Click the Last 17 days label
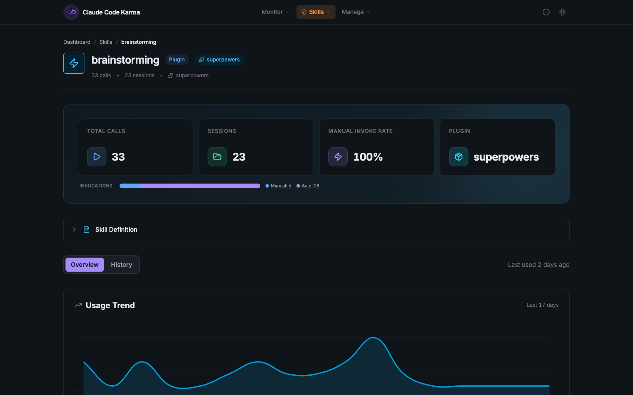The width and height of the screenshot is (633, 395). click(542, 305)
